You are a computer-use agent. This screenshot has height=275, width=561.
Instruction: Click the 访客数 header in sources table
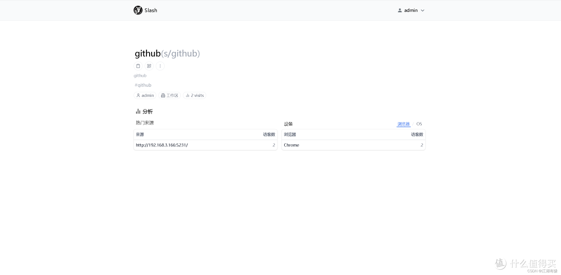point(269,134)
